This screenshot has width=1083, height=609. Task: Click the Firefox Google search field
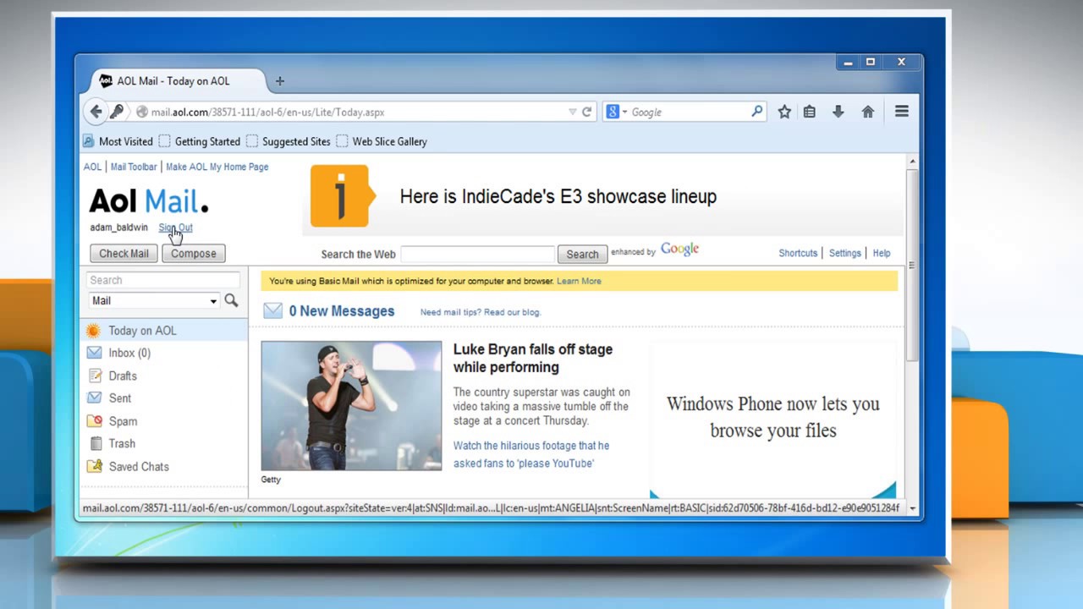coord(689,112)
